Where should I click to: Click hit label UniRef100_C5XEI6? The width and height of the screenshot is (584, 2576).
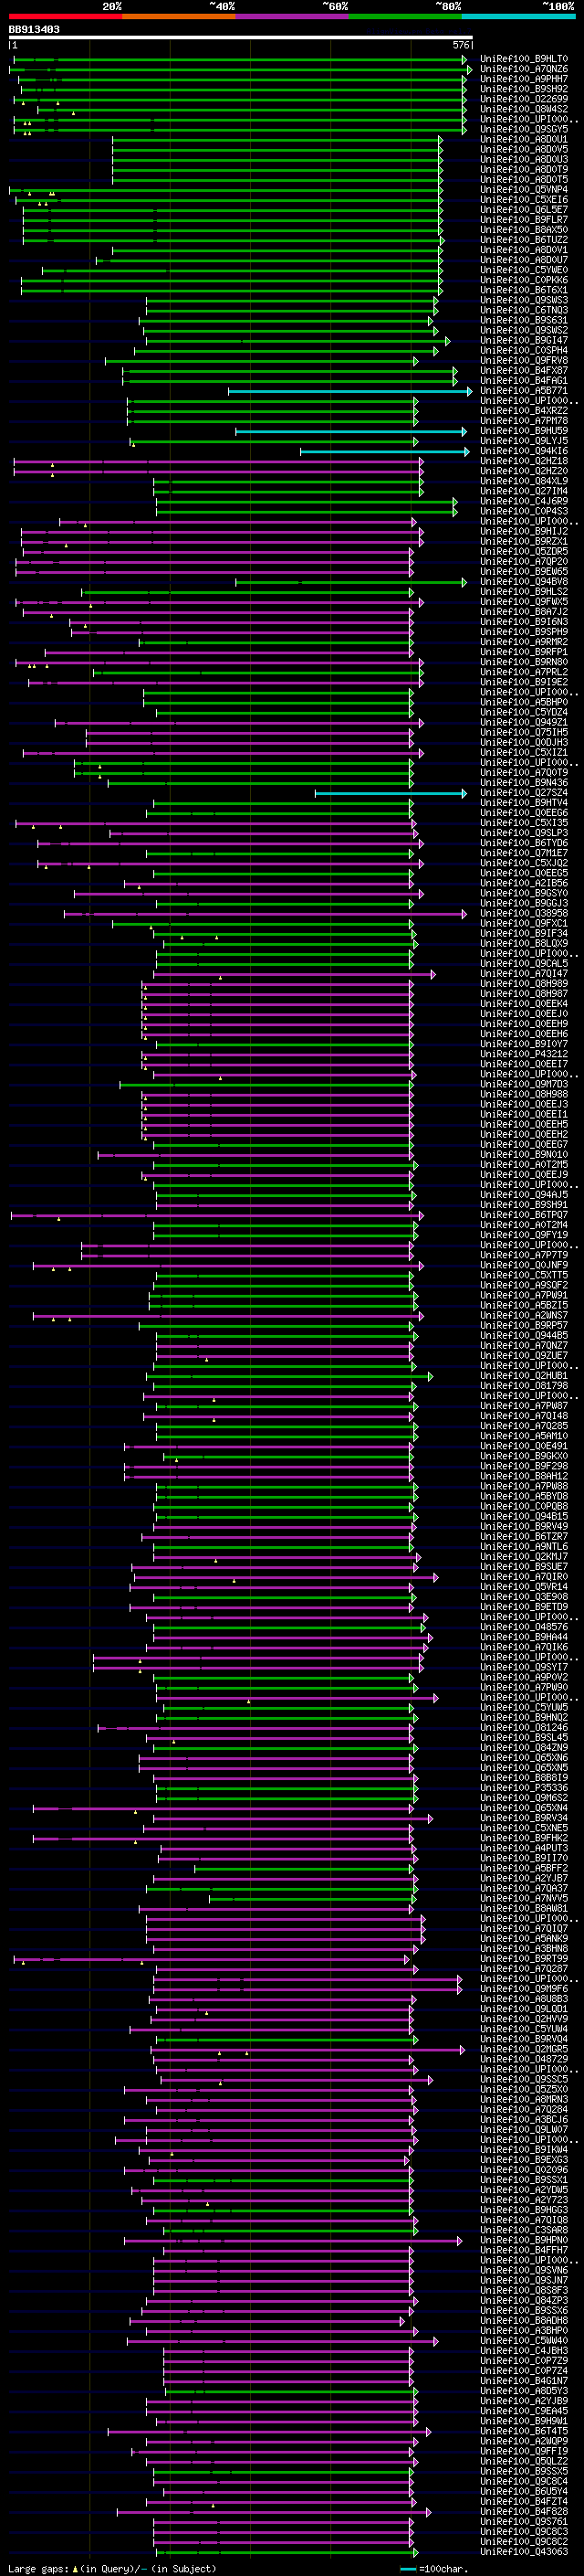(524, 200)
